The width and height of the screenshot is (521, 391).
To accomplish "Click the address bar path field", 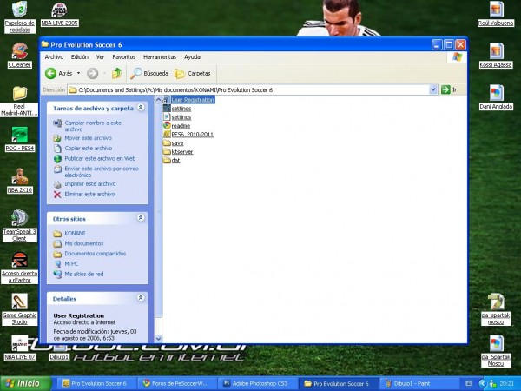I will pos(248,89).
